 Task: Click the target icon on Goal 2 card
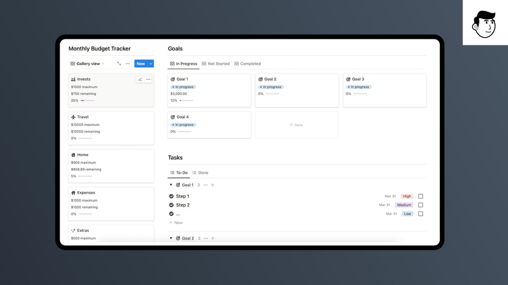260,79
